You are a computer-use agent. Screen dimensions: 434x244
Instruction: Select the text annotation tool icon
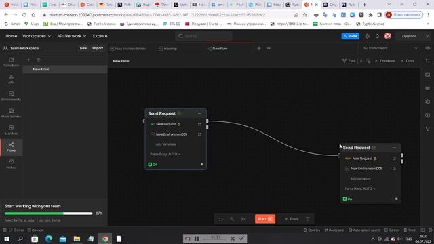coord(307,219)
